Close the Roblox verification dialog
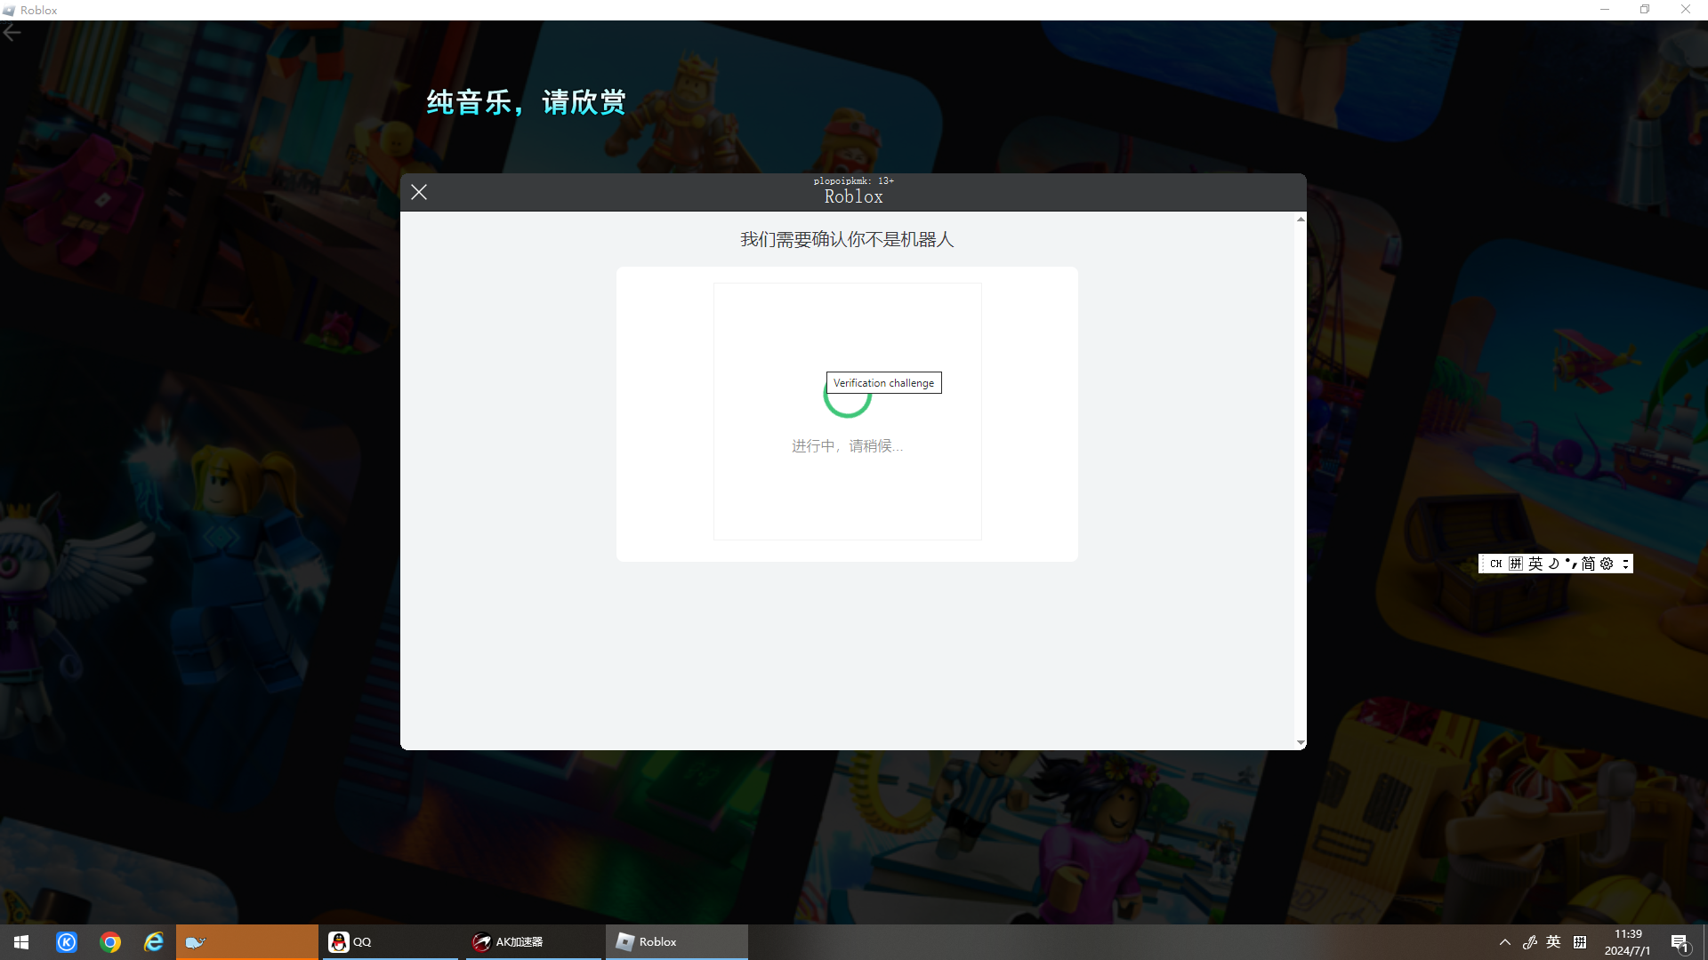 (x=419, y=192)
